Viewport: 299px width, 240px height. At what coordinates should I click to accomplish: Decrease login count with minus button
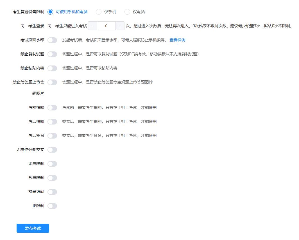pyautogui.click(x=92, y=26)
